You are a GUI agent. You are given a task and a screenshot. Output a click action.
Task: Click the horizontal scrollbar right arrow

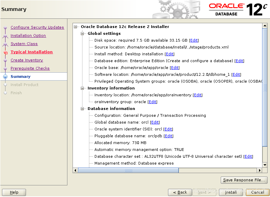tap(260, 171)
